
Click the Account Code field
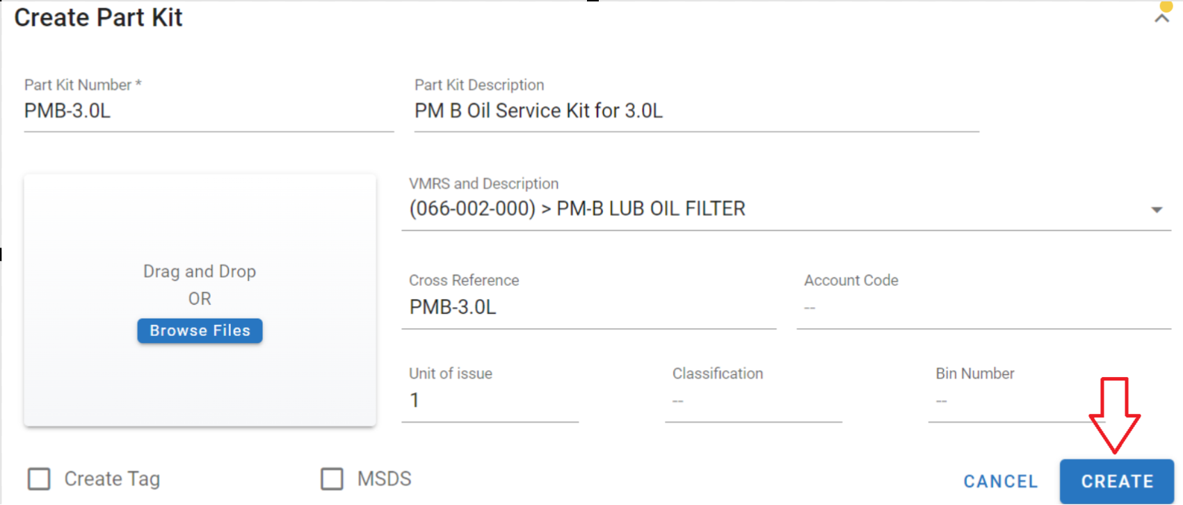982,307
